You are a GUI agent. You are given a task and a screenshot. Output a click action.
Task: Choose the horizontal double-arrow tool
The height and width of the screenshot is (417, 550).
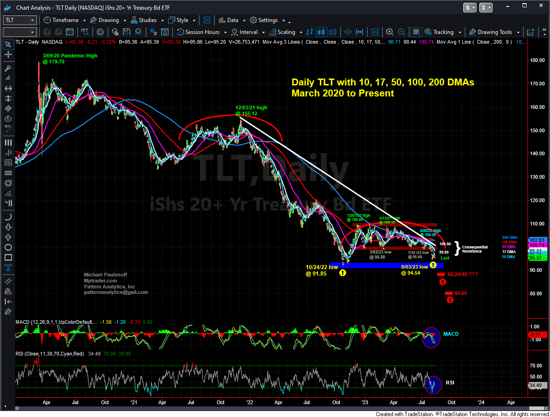point(8,89)
